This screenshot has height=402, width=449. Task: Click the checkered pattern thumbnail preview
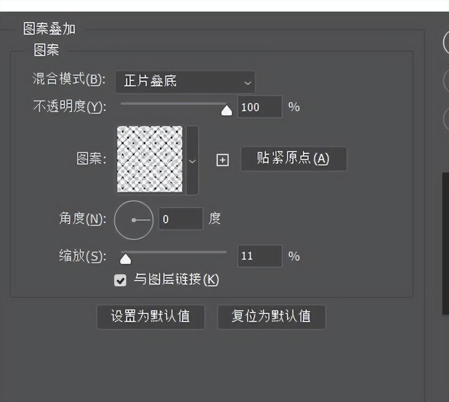[x=150, y=159]
